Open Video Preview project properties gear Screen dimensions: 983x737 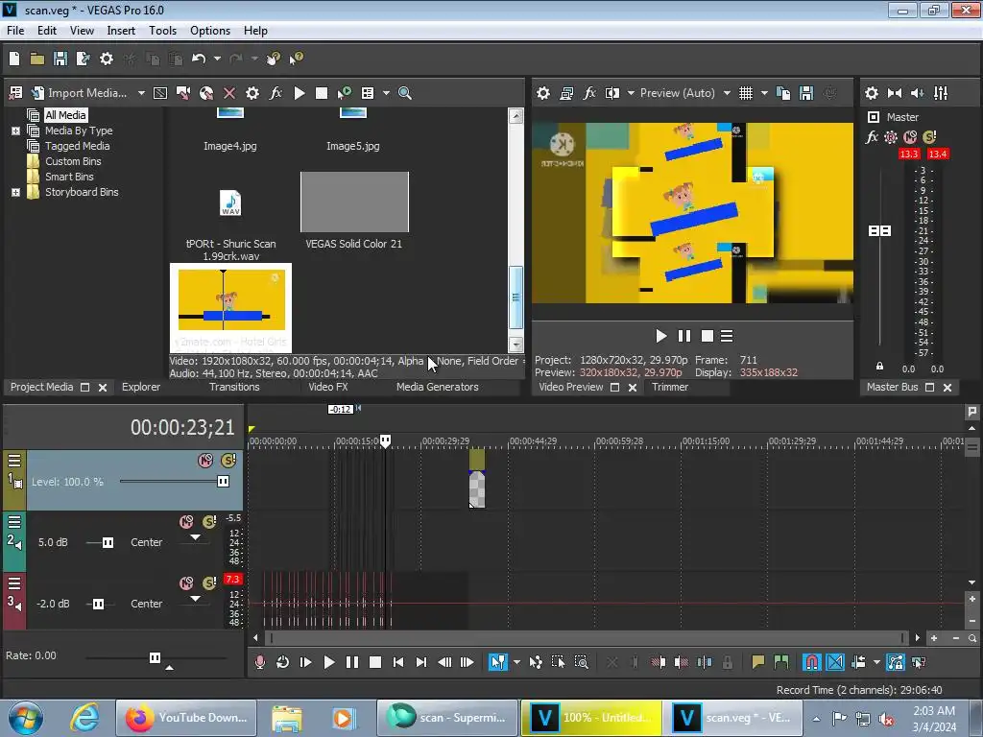[x=543, y=93]
